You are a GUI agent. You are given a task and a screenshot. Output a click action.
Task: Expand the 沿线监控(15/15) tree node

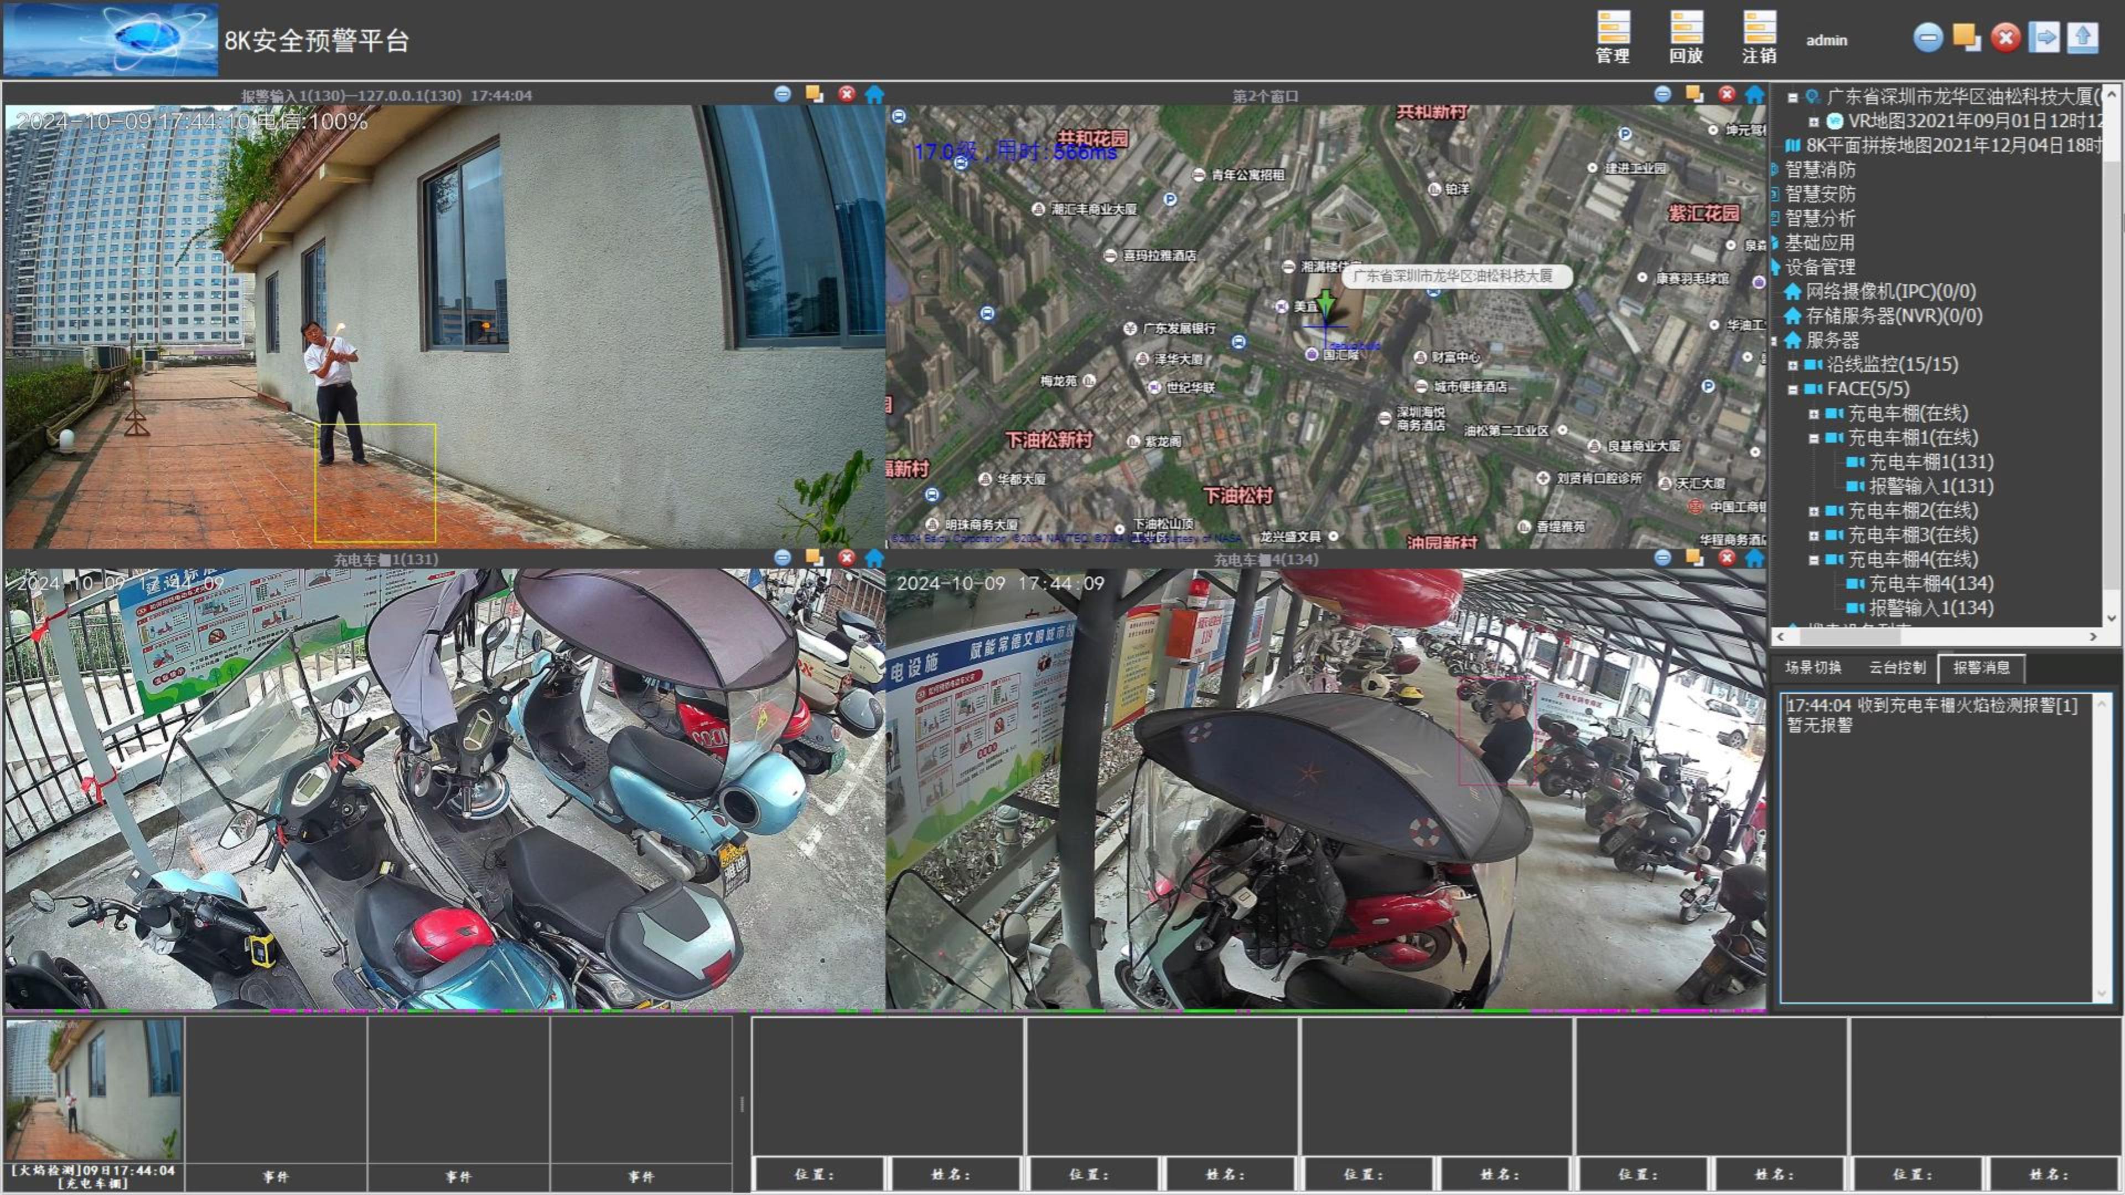click(1792, 365)
